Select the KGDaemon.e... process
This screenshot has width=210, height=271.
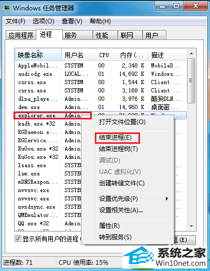tap(37, 132)
